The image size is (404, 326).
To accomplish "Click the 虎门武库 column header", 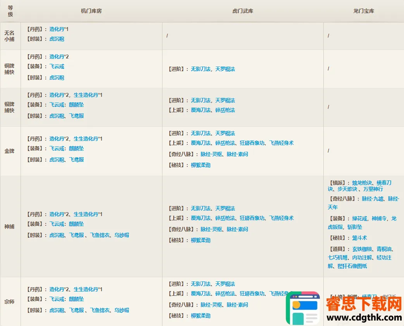I will [243, 11].
